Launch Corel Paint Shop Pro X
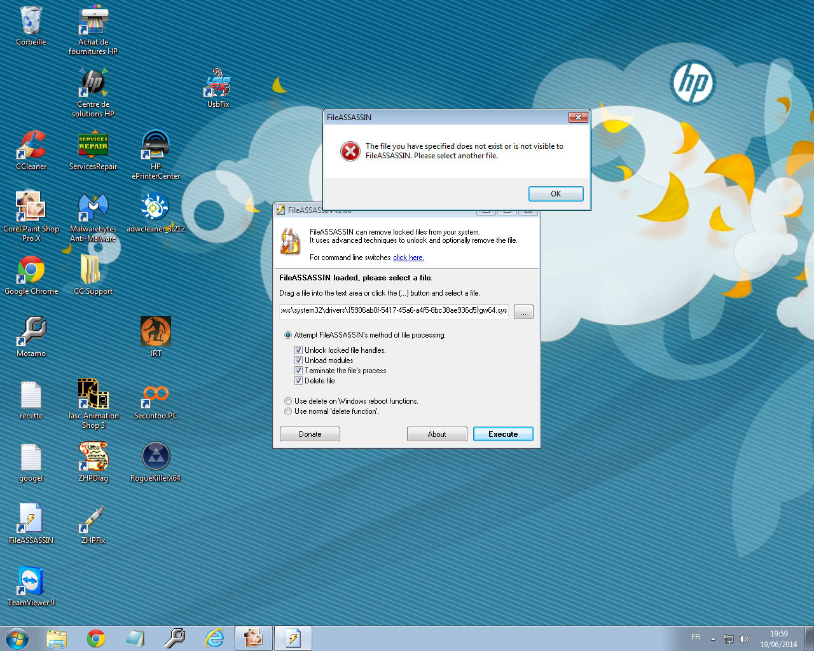 click(x=31, y=217)
